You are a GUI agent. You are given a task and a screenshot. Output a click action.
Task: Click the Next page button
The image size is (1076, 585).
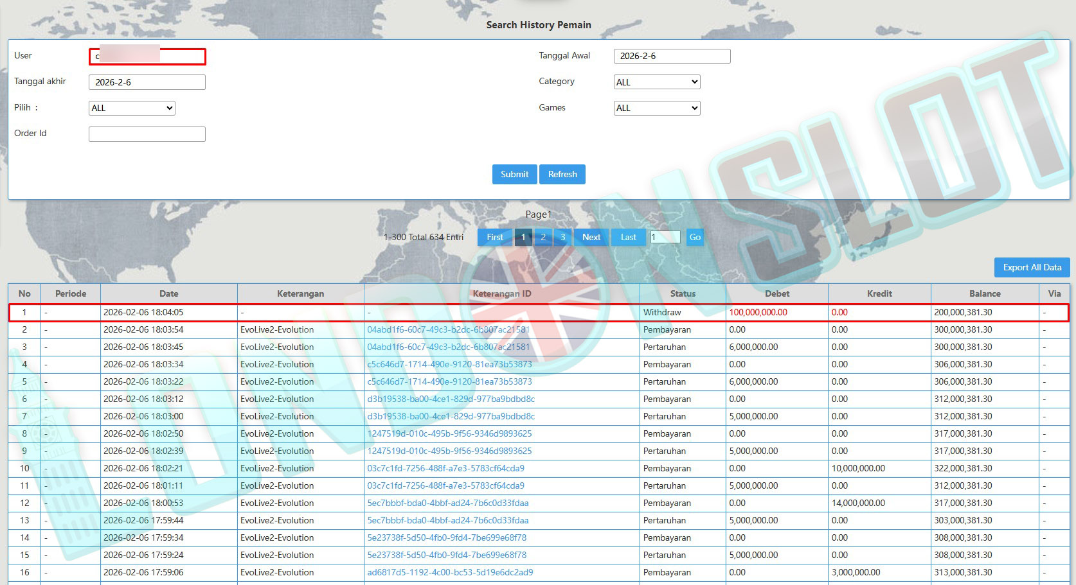coord(591,238)
